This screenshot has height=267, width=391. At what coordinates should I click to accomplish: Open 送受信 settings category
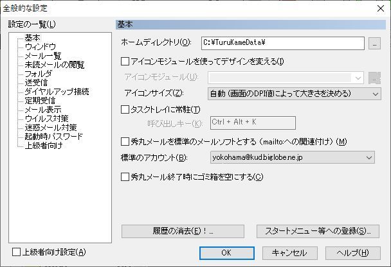point(36,83)
